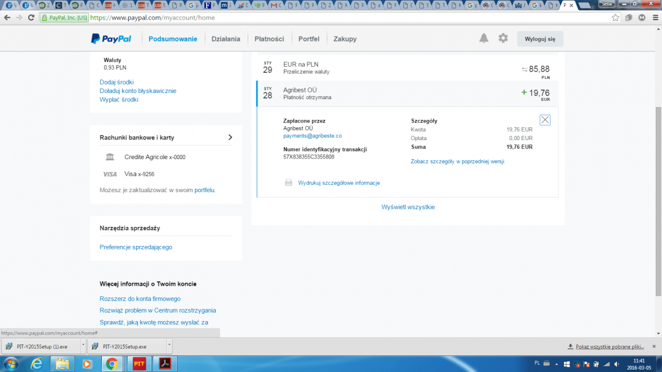Open the PIT application in taskbar

(x=139, y=363)
